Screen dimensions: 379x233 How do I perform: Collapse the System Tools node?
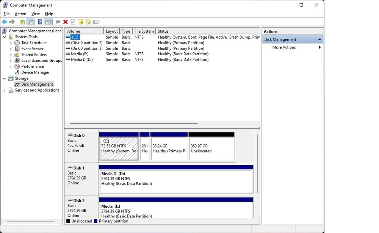tap(4, 37)
